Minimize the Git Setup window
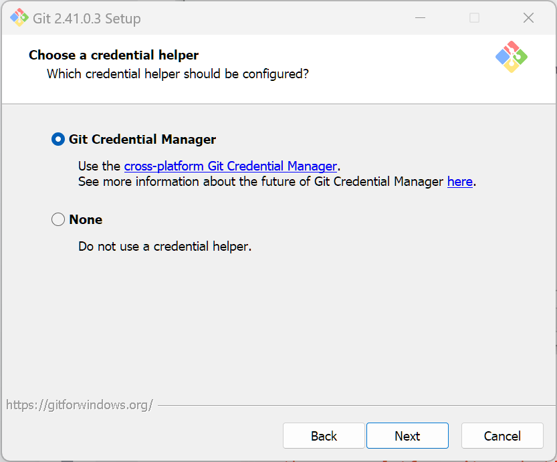This screenshot has width=557, height=462. tap(421, 18)
